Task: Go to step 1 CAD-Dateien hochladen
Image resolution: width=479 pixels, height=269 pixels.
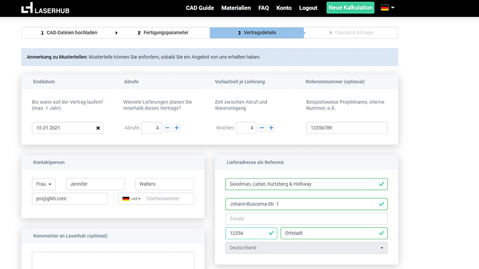Action: click(x=69, y=32)
